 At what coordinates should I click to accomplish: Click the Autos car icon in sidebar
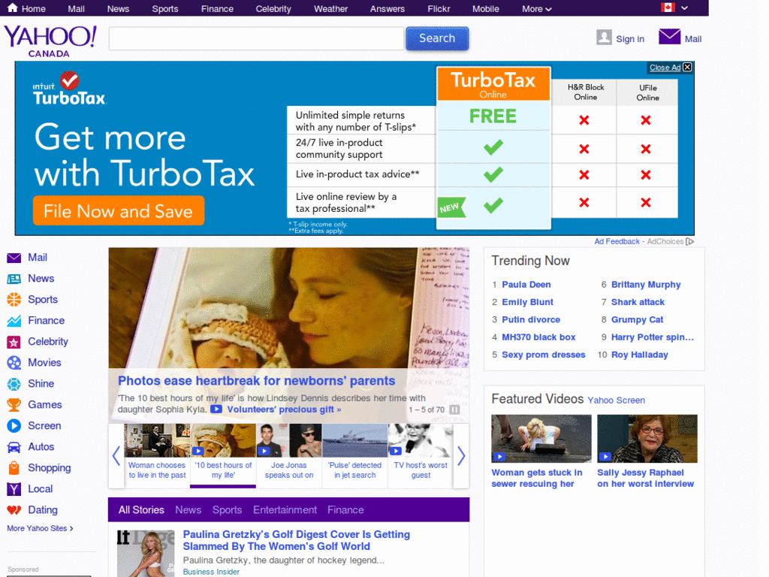[x=14, y=448]
